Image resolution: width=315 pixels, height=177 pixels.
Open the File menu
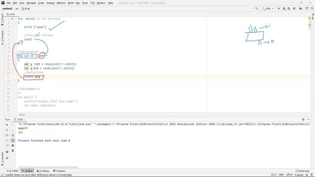(8, 3)
